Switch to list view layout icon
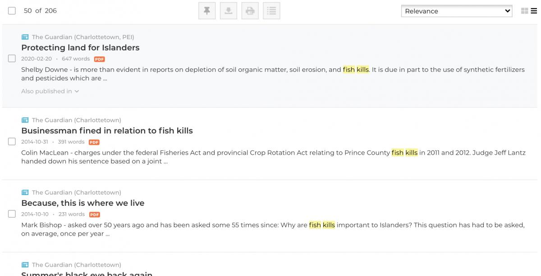Image resolution: width=541 pixels, height=276 pixels. tap(534, 11)
